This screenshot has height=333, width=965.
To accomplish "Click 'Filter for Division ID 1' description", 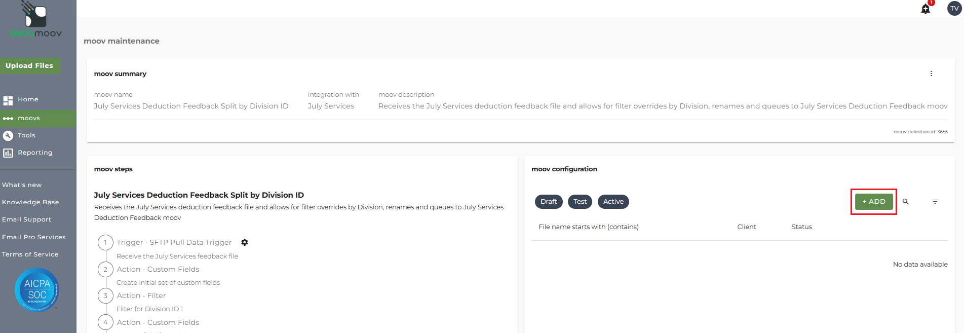I will coord(150,309).
